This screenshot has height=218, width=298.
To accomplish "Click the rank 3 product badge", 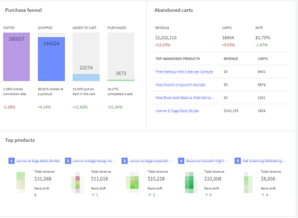I will (124, 161).
